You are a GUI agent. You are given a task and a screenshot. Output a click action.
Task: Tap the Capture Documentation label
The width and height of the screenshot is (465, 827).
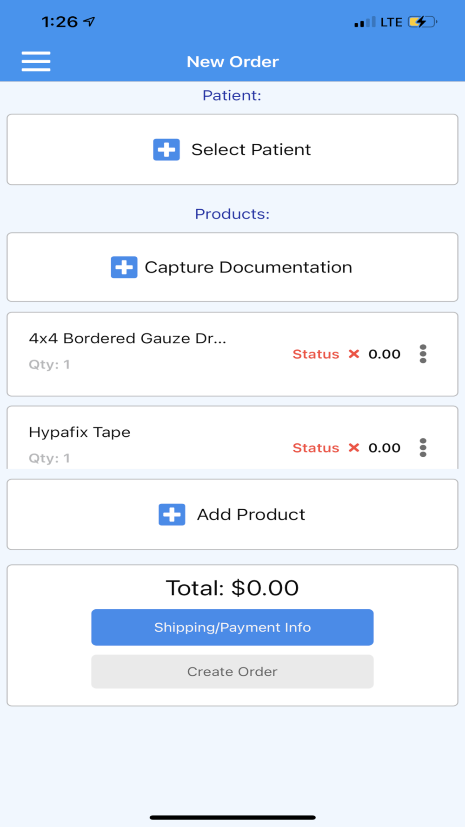pyautogui.click(x=248, y=267)
